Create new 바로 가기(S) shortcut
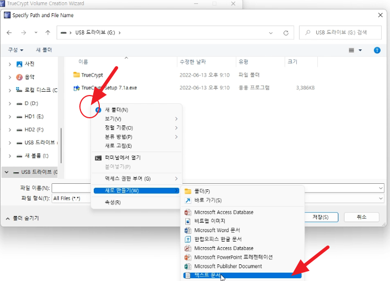Image resolution: width=390 pixels, height=281 pixels. pos(242,200)
